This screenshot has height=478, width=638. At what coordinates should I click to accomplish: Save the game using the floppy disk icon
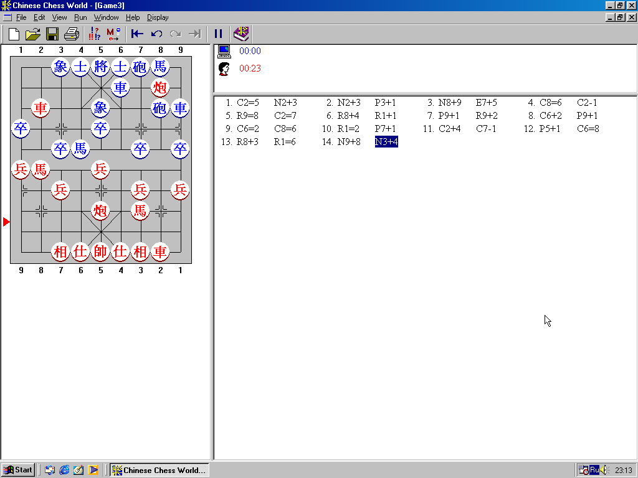52,34
